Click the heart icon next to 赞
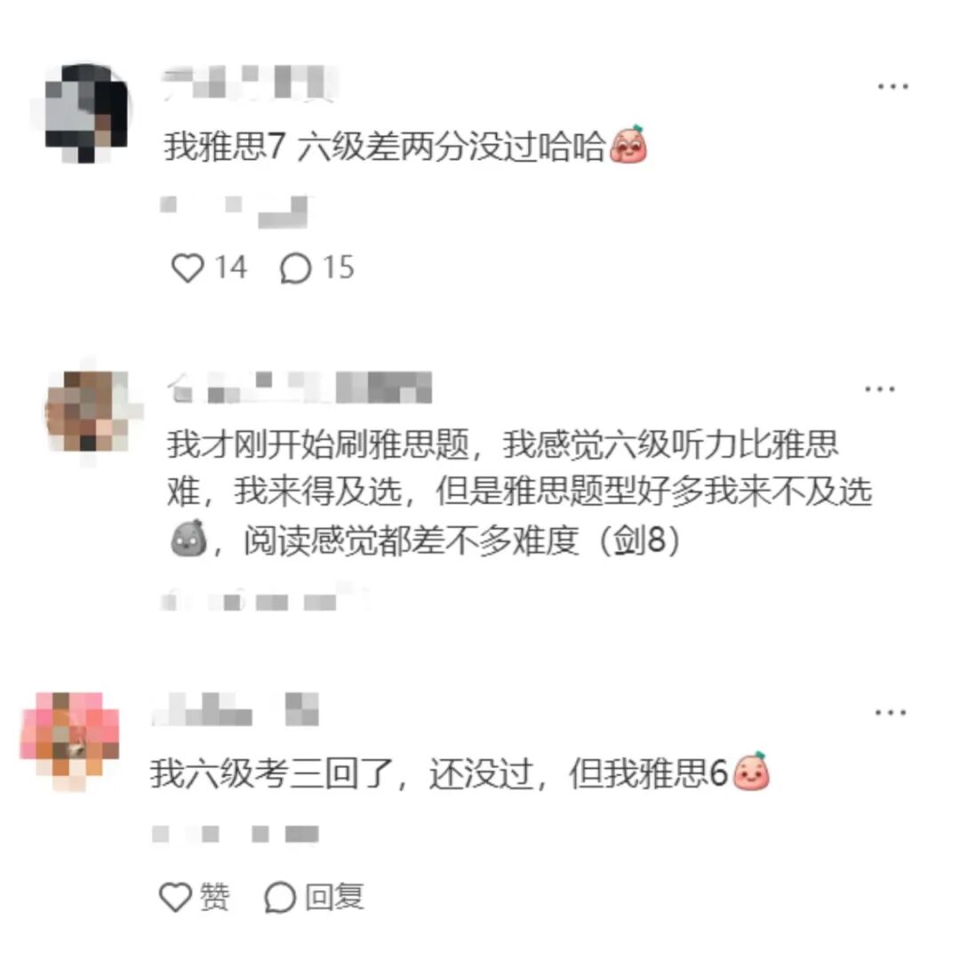Image resolution: width=960 pixels, height=960 pixels. (x=176, y=897)
